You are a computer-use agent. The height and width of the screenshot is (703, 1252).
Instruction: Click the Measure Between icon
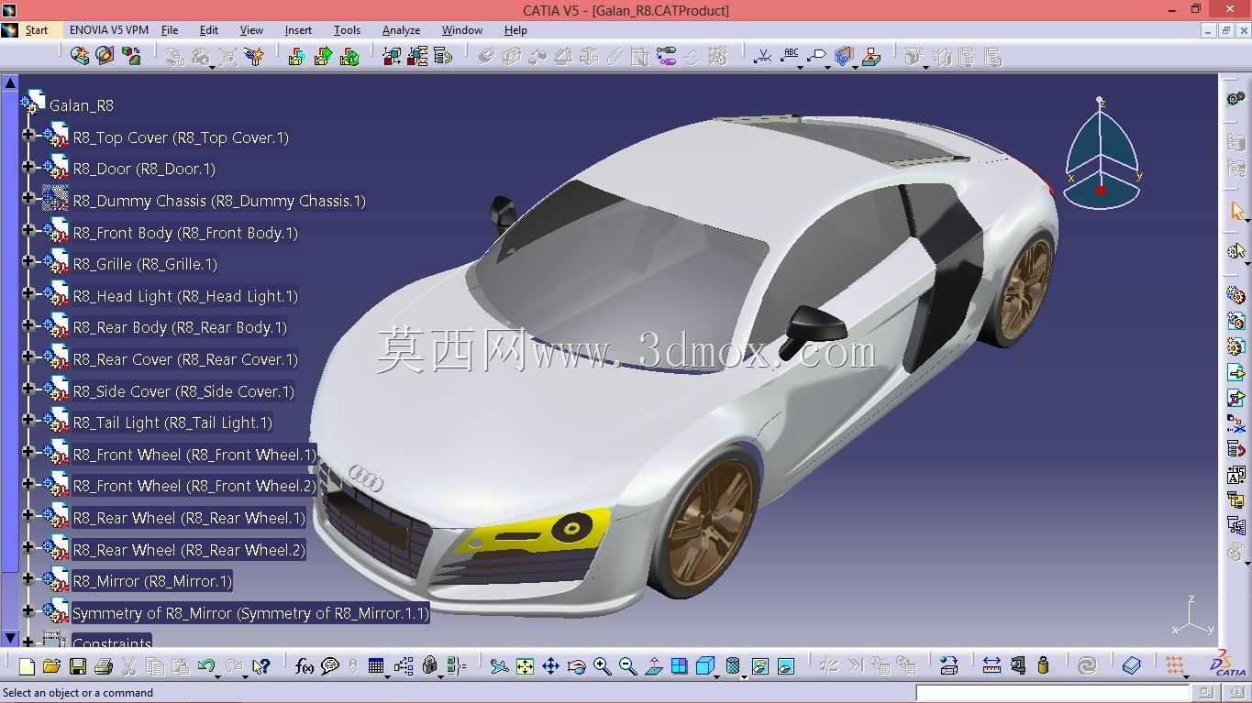coord(992,666)
